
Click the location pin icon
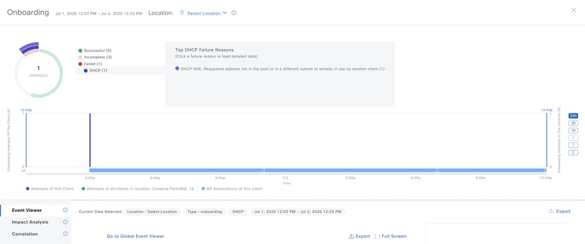pyautogui.click(x=182, y=13)
